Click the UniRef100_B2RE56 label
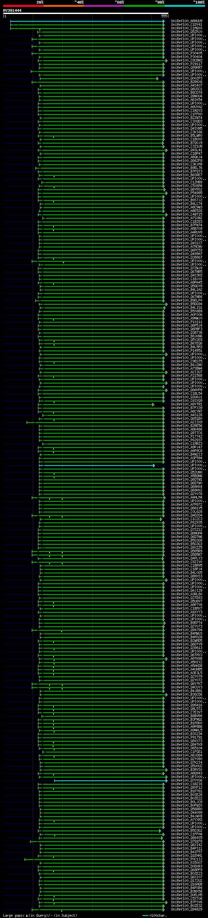This screenshot has width=208, height=918. [187, 426]
